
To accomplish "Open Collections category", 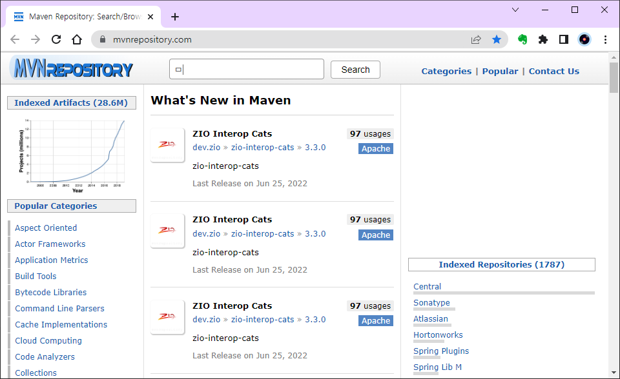I will (x=36, y=373).
